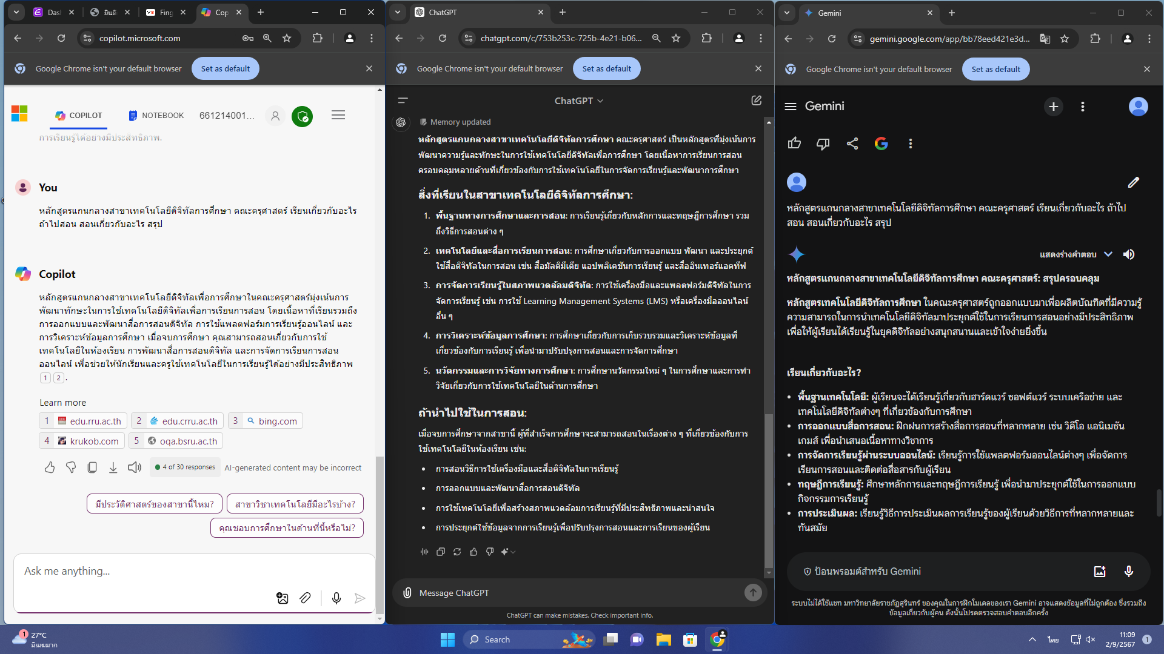Copy Copilot's response with copy icon
This screenshot has height=654, width=1164.
[92, 467]
